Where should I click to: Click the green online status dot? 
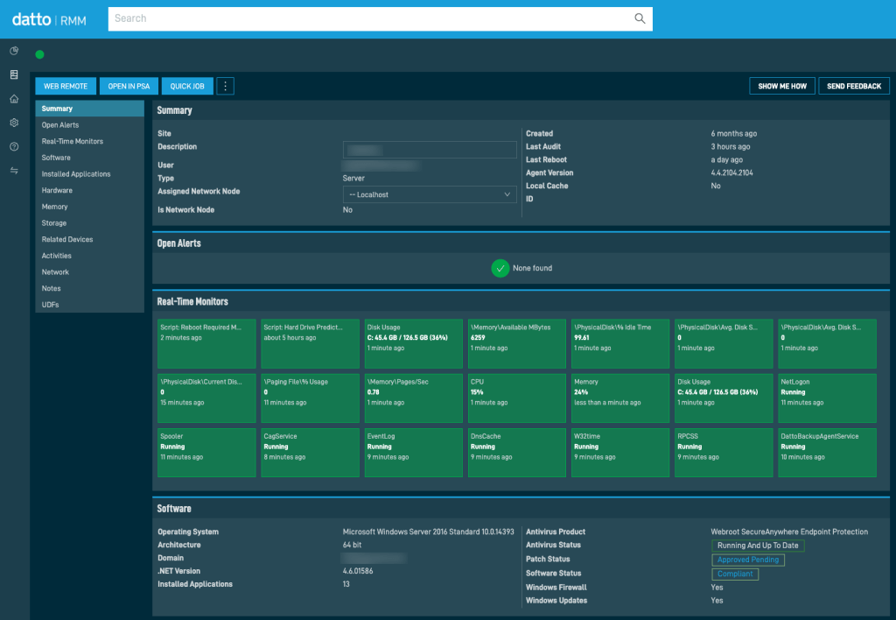[x=39, y=54]
